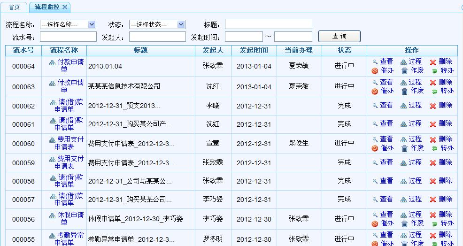The image size is (463, 246).
Task: Click 作废 trash icon for row 000064
Action: (404, 71)
